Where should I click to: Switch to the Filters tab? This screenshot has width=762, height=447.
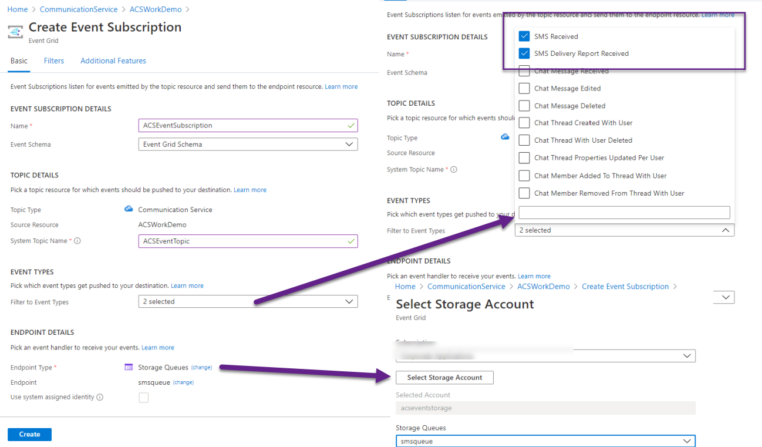(x=54, y=61)
